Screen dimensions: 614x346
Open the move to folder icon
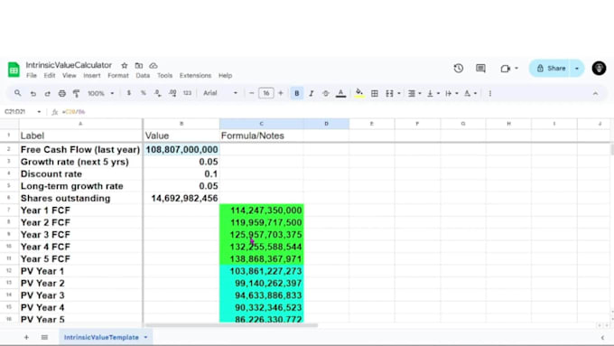coord(139,65)
